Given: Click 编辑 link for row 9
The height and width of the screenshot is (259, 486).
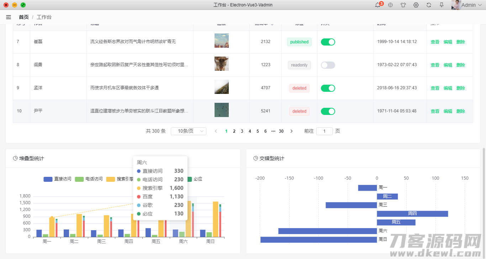Looking at the screenshot, I should (448, 88).
